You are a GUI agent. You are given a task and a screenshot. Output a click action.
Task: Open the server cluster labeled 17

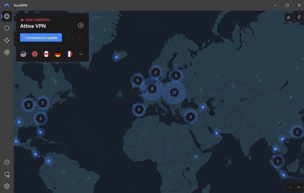tap(174, 92)
